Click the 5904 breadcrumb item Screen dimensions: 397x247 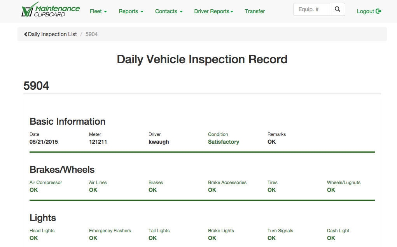pos(91,34)
